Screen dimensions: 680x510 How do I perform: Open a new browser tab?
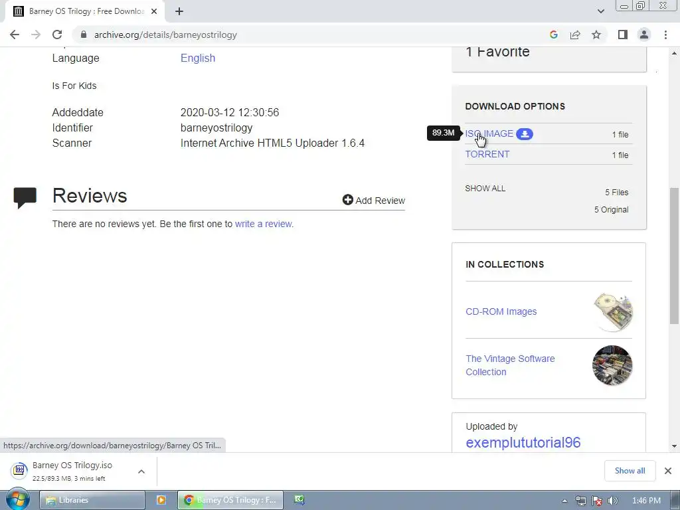[x=179, y=11]
